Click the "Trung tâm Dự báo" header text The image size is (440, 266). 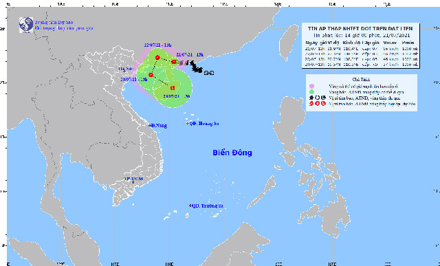(x=54, y=22)
